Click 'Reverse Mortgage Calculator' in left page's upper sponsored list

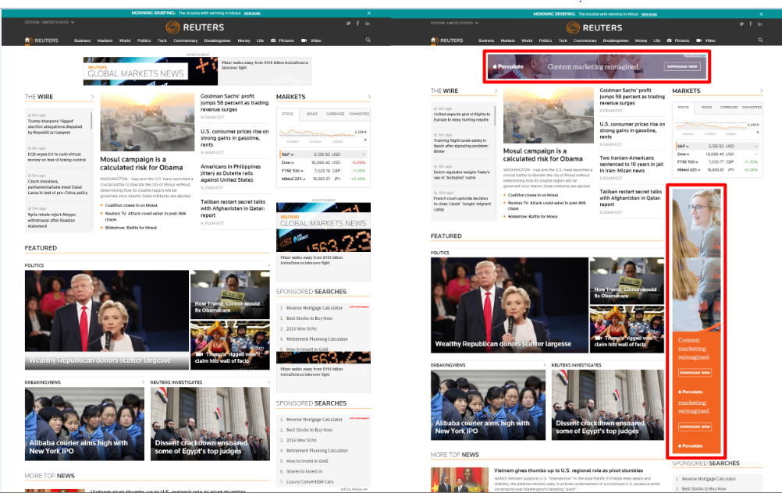pyautogui.click(x=315, y=307)
